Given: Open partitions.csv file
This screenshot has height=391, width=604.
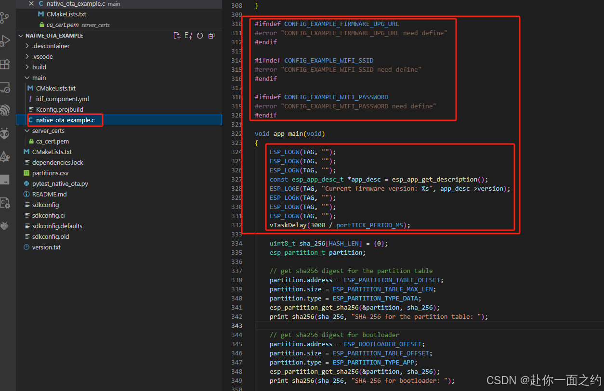Looking at the screenshot, I should (50, 173).
